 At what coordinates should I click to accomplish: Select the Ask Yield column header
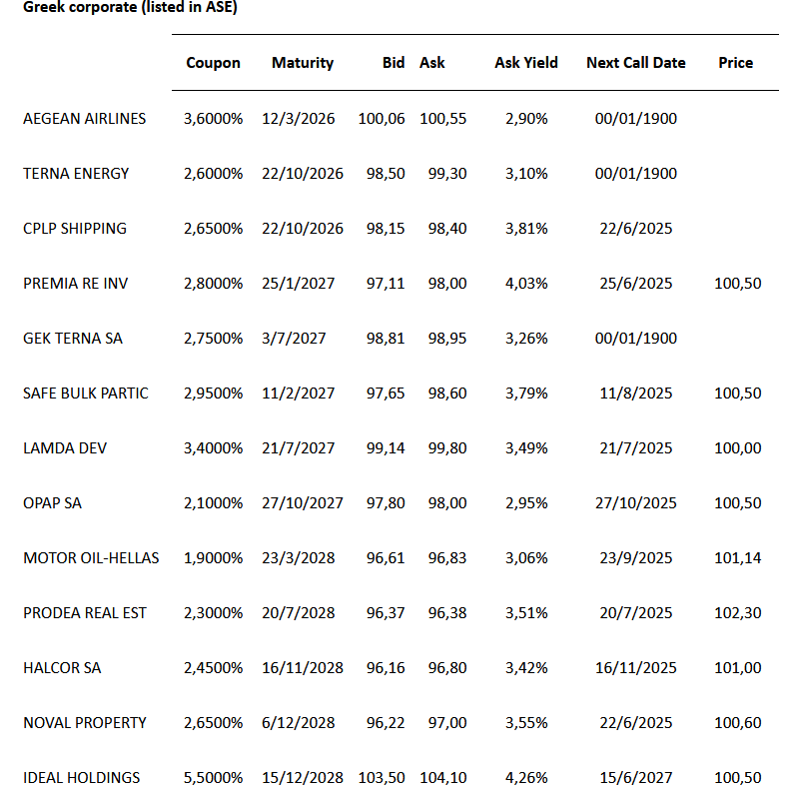click(x=525, y=62)
